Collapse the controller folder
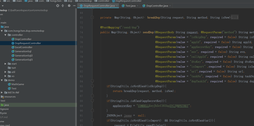 (5, 35)
